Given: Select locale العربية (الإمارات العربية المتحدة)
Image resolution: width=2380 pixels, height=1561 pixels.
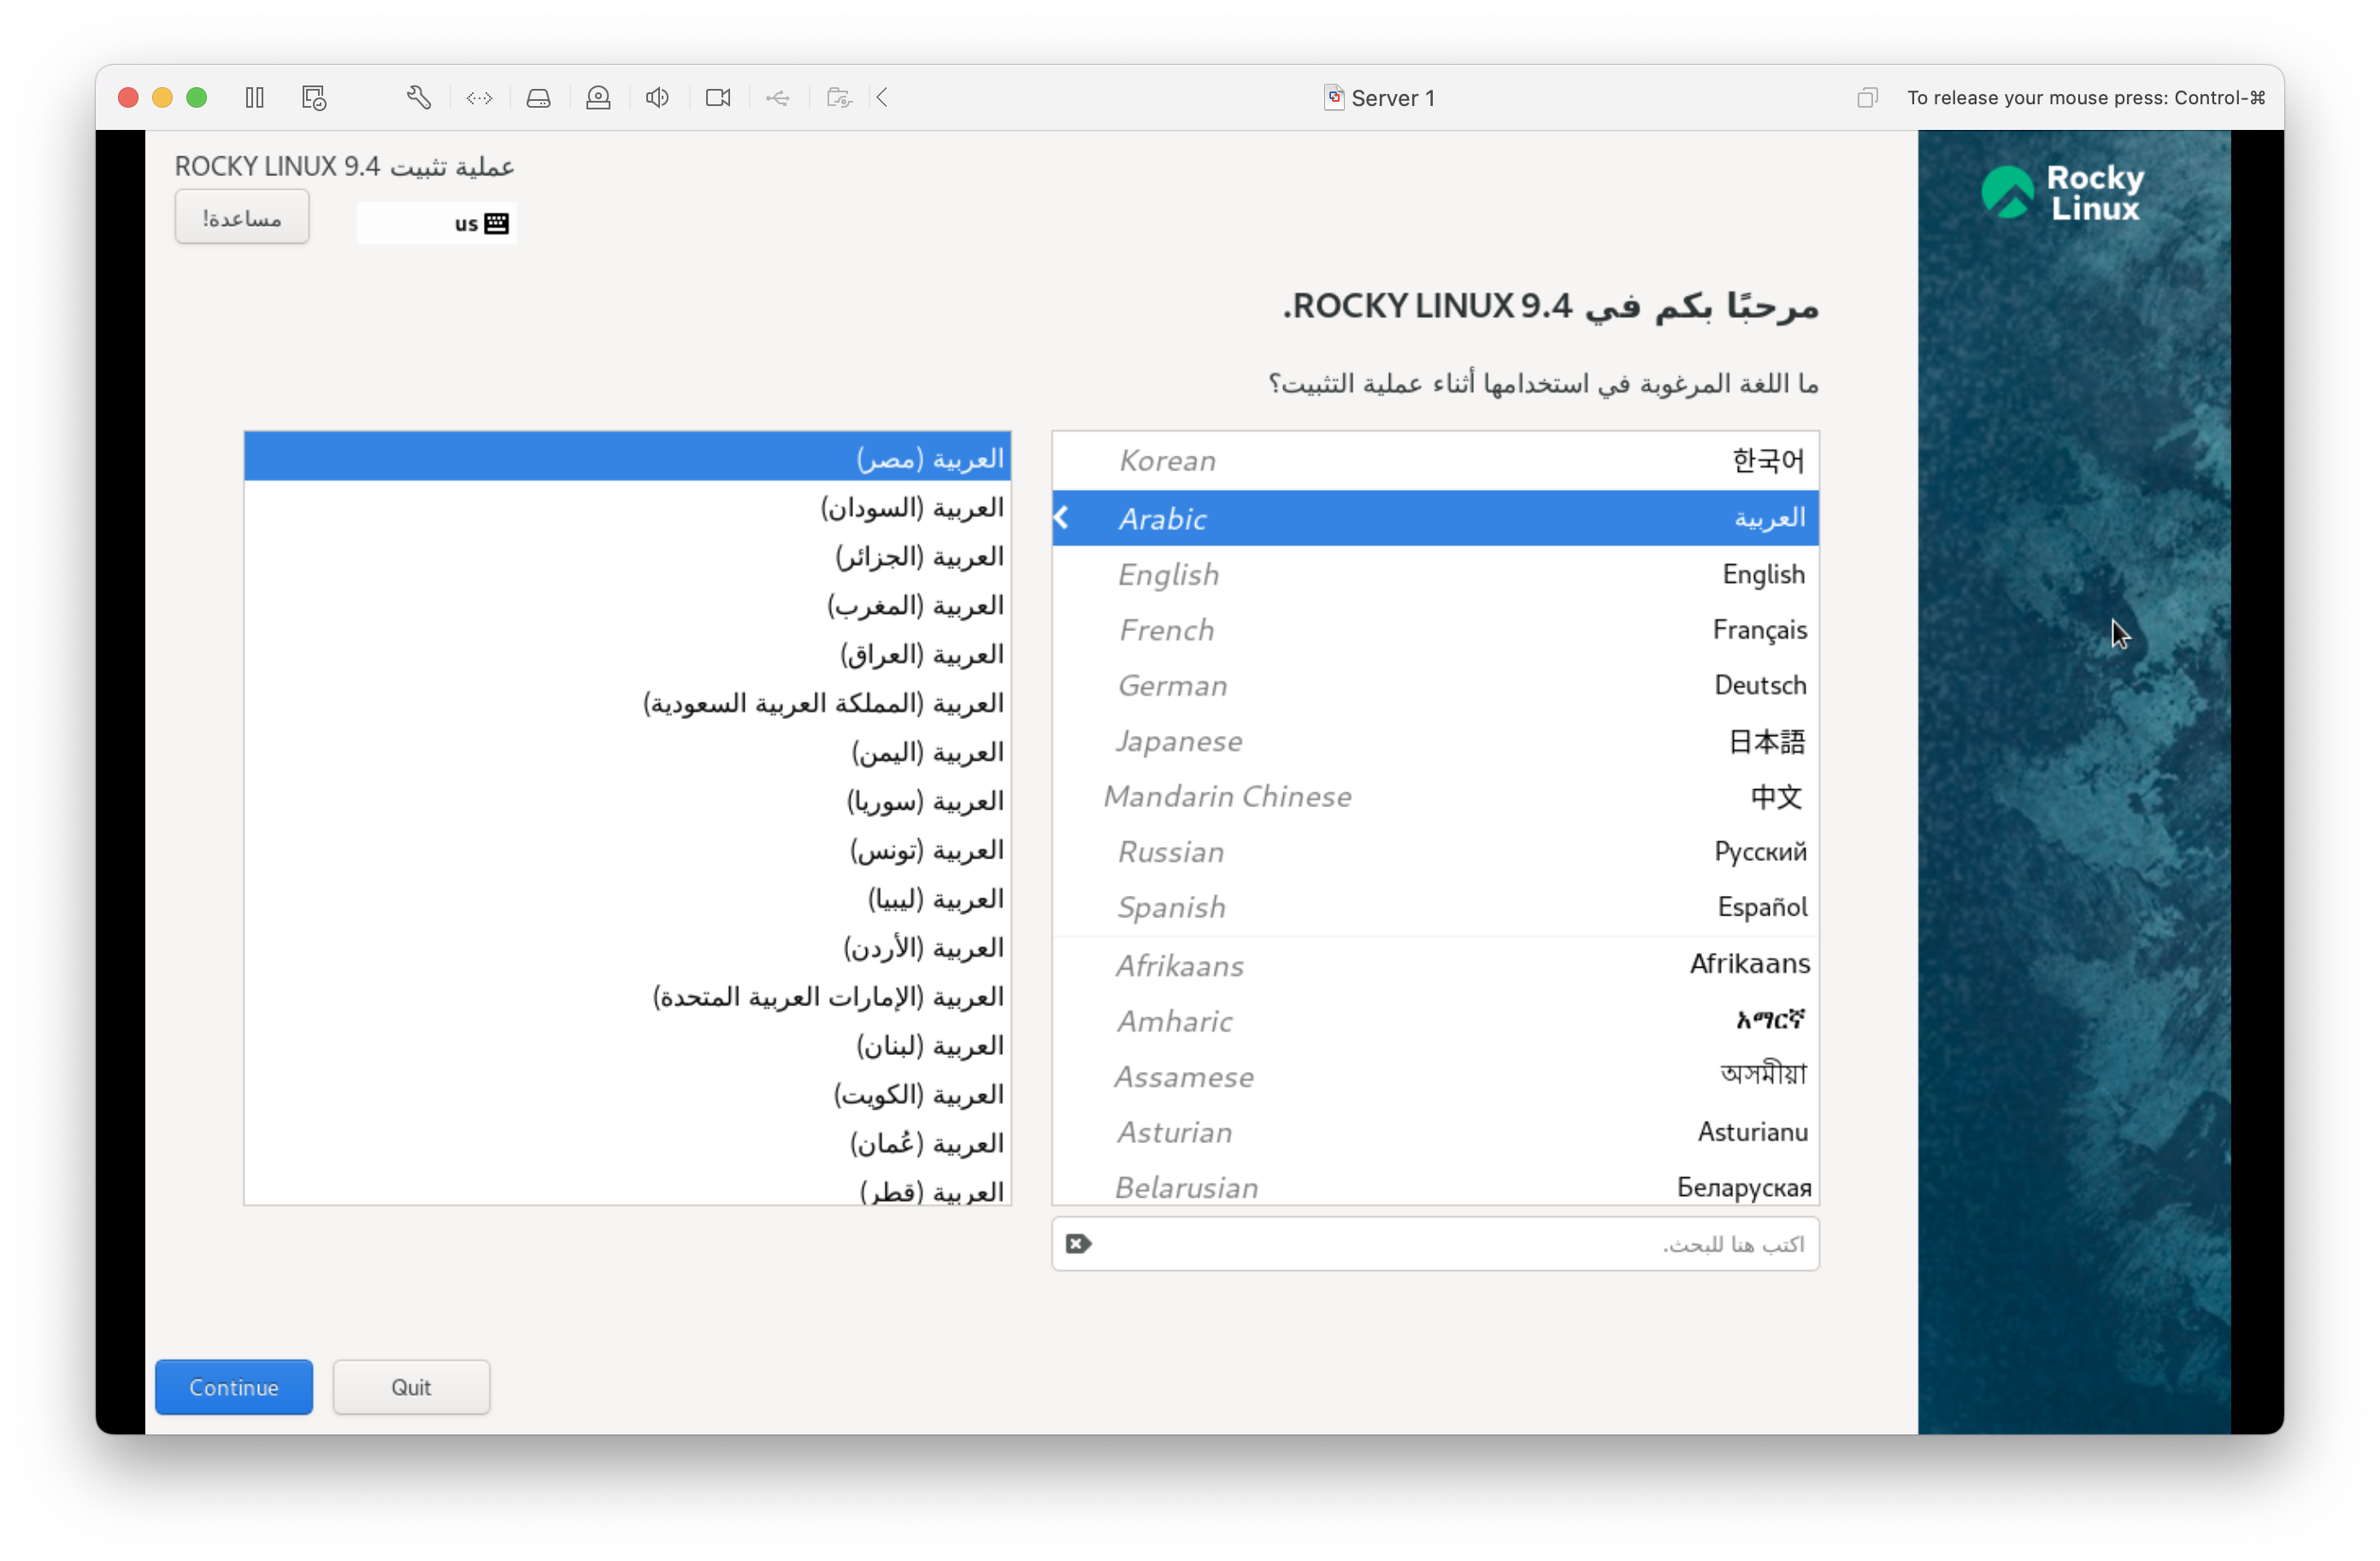Looking at the screenshot, I should (627, 997).
